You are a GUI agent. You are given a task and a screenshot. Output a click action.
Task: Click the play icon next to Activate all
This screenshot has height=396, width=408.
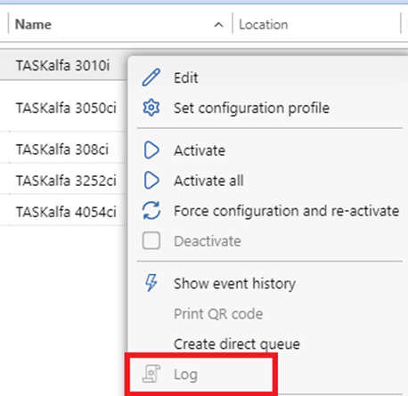[151, 181]
